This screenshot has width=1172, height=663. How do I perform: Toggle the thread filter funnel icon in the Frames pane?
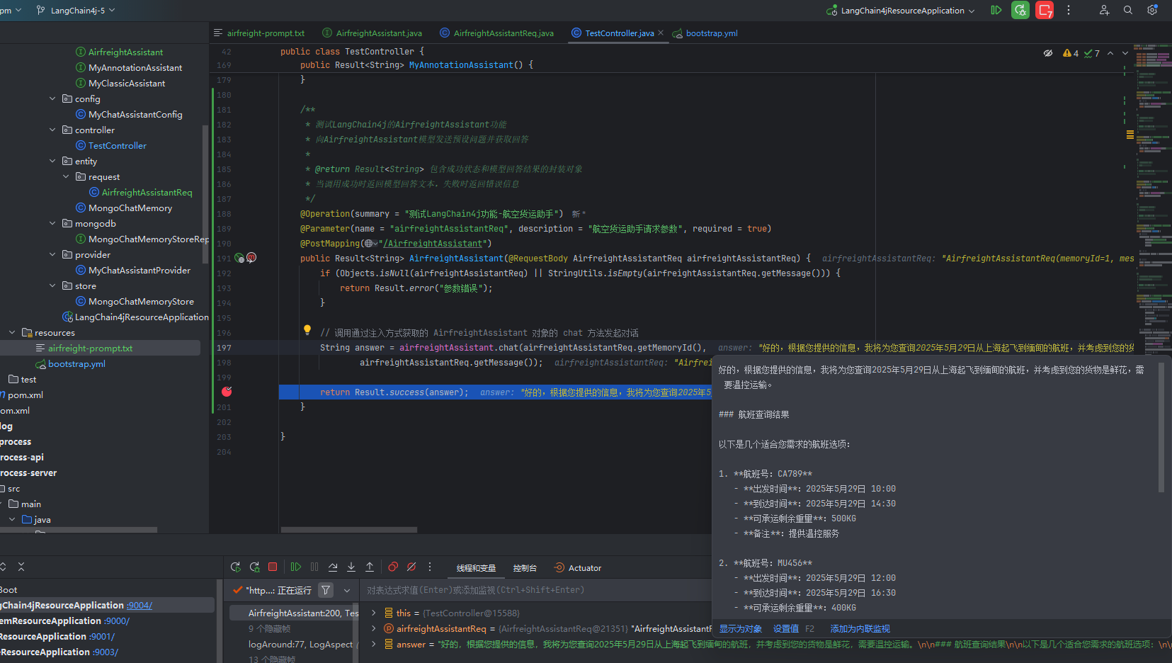point(326,590)
